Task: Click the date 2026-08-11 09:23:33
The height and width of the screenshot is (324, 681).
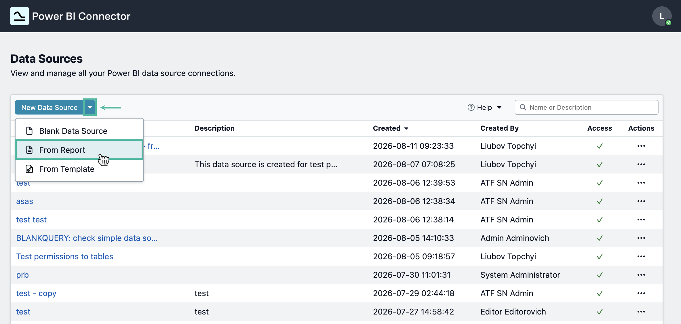Action: point(413,146)
